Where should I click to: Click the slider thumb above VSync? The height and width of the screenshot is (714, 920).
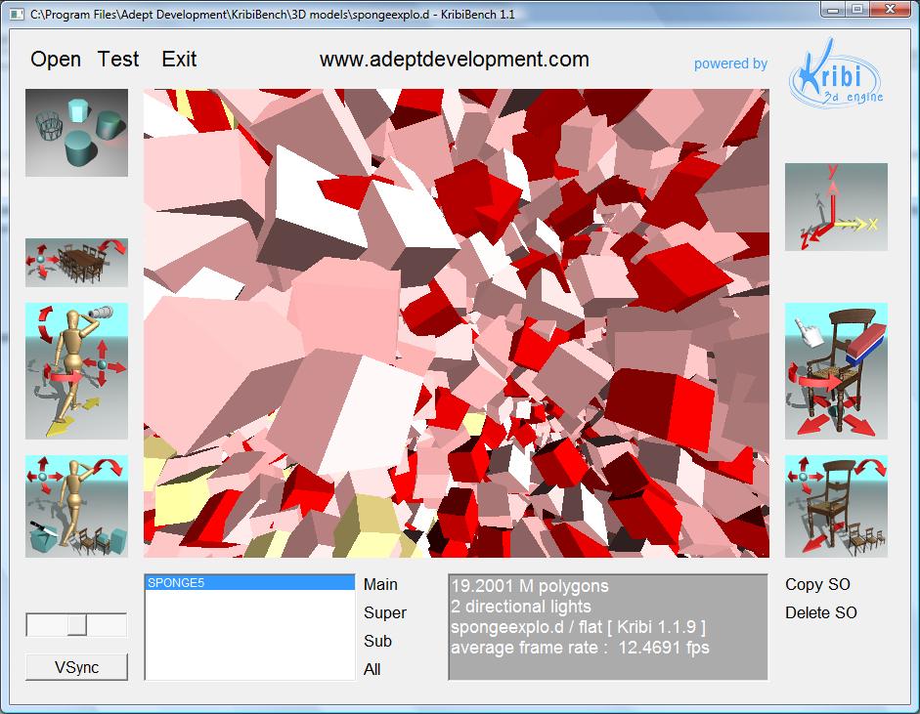[x=77, y=624]
